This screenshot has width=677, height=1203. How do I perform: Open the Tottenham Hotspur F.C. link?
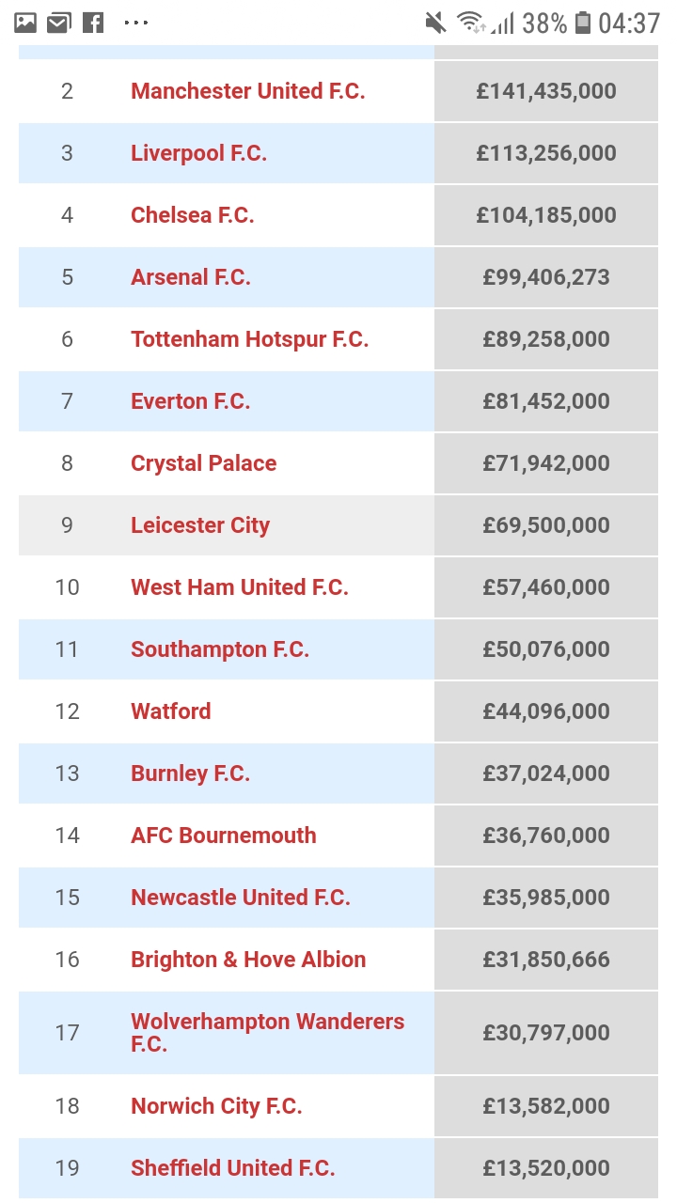click(x=249, y=339)
